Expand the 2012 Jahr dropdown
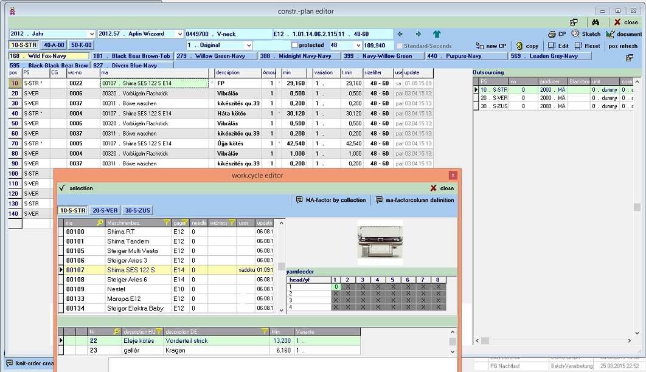 point(92,34)
